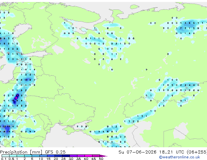Pick the 10–15 mm legend color
This screenshot has height=160, width=207.
(43, 156)
